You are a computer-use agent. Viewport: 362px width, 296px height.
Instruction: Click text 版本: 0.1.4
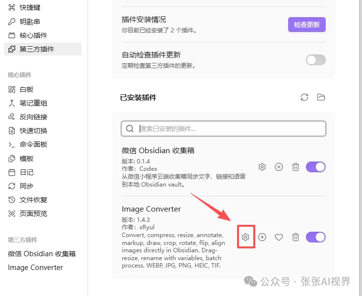tap(136, 161)
